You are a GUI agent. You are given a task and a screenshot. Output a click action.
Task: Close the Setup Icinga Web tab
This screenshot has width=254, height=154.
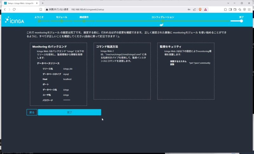(37, 3)
